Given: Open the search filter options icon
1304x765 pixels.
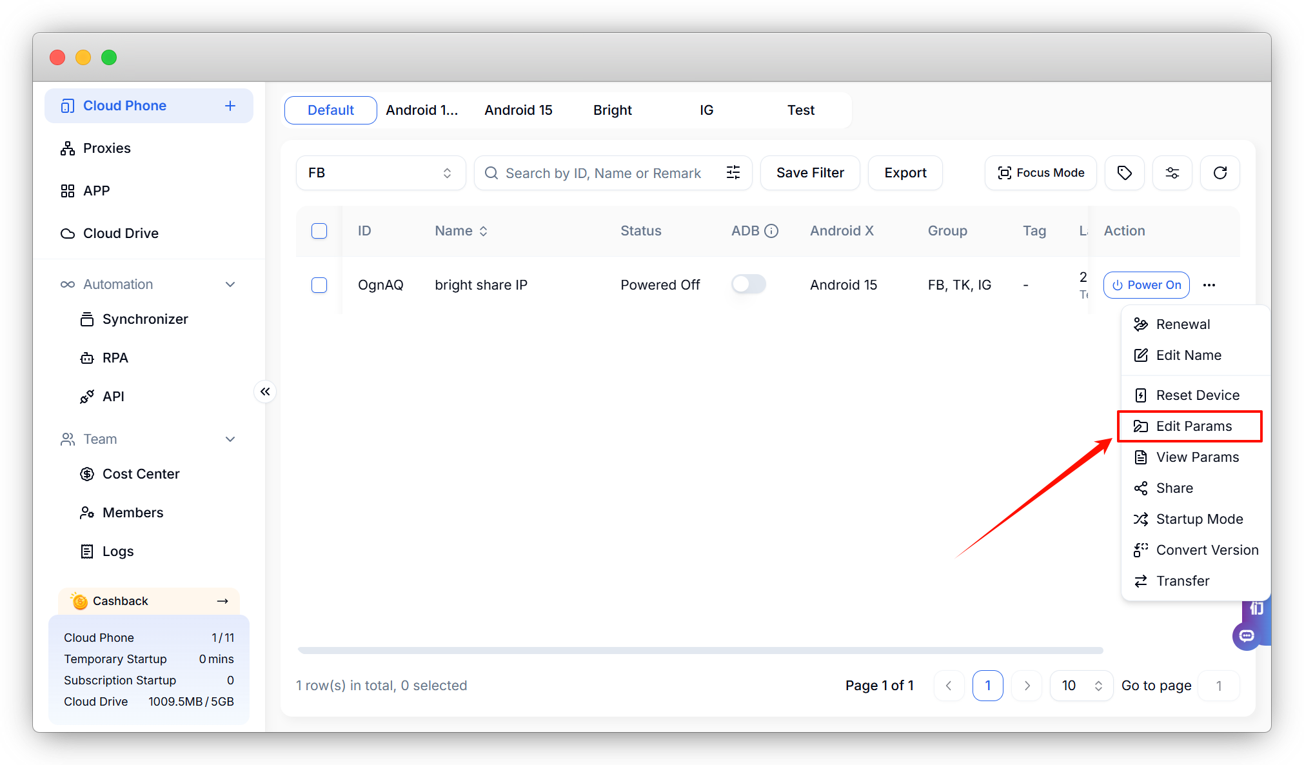Looking at the screenshot, I should (733, 173).
